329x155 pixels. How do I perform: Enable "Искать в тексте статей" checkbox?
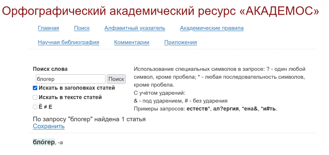coord(35,97)
